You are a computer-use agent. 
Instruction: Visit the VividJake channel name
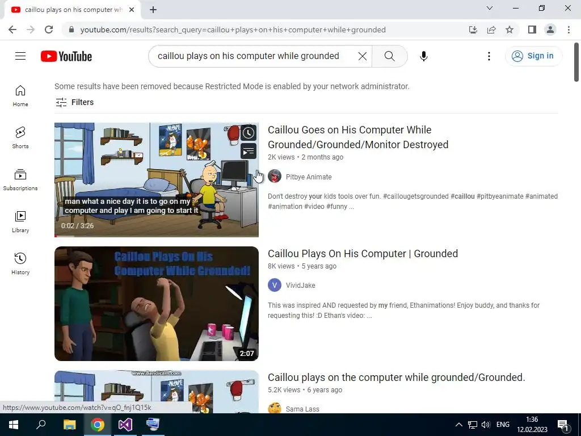pos(301,286)
